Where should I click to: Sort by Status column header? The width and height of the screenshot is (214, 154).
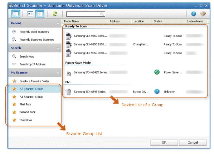pyautogui.click(x=158, y=21)
